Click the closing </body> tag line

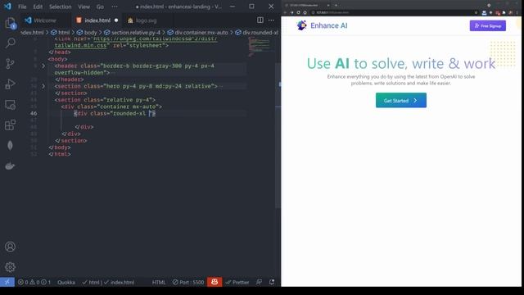pos(60,147)
